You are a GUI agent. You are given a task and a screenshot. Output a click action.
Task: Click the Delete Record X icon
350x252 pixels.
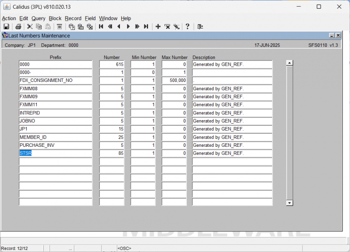pyautogui.click(x=167, y=27)
